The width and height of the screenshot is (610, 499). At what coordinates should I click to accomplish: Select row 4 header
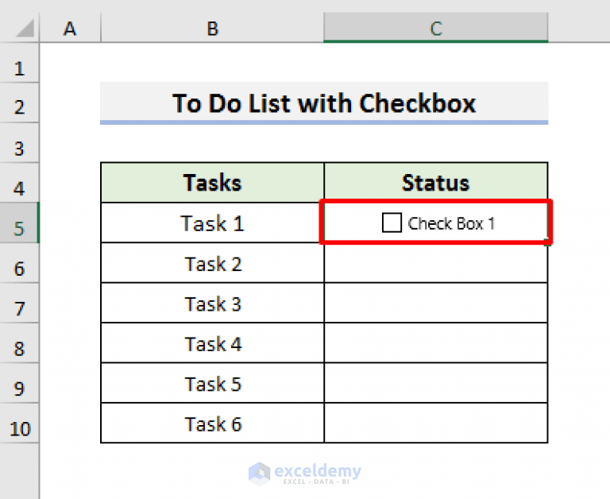coord(19,183)
